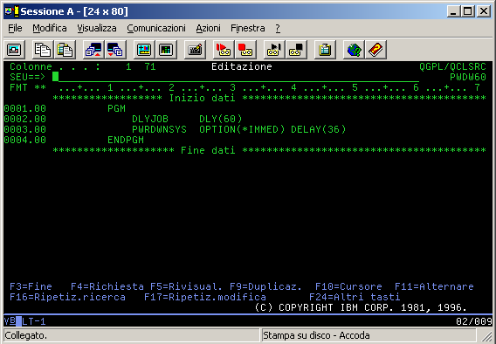Screen dimensions: 496x344
Task: Open the color mapping toolbar icon
Action: click(166, 50)
